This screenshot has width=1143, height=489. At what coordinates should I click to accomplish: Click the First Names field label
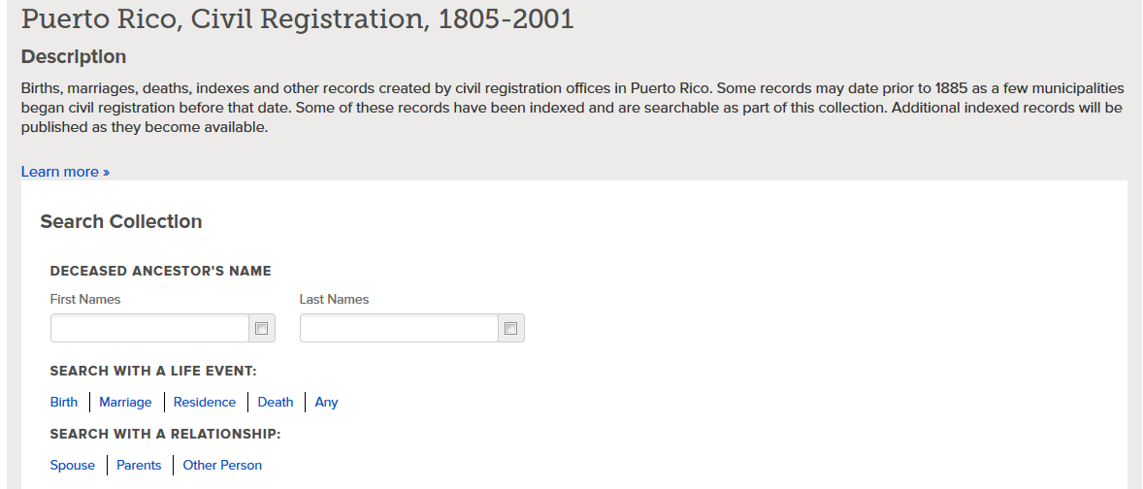(85, 299)
